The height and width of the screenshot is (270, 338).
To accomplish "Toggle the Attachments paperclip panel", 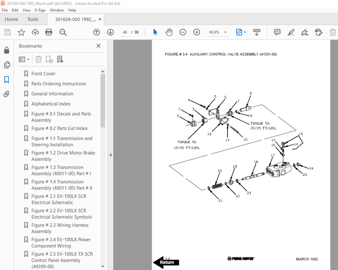I will point(7,94).
